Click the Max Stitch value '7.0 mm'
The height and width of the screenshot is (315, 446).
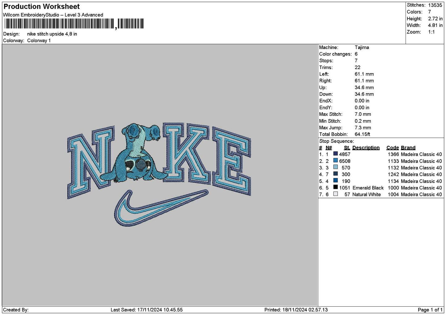pos(363,114)
